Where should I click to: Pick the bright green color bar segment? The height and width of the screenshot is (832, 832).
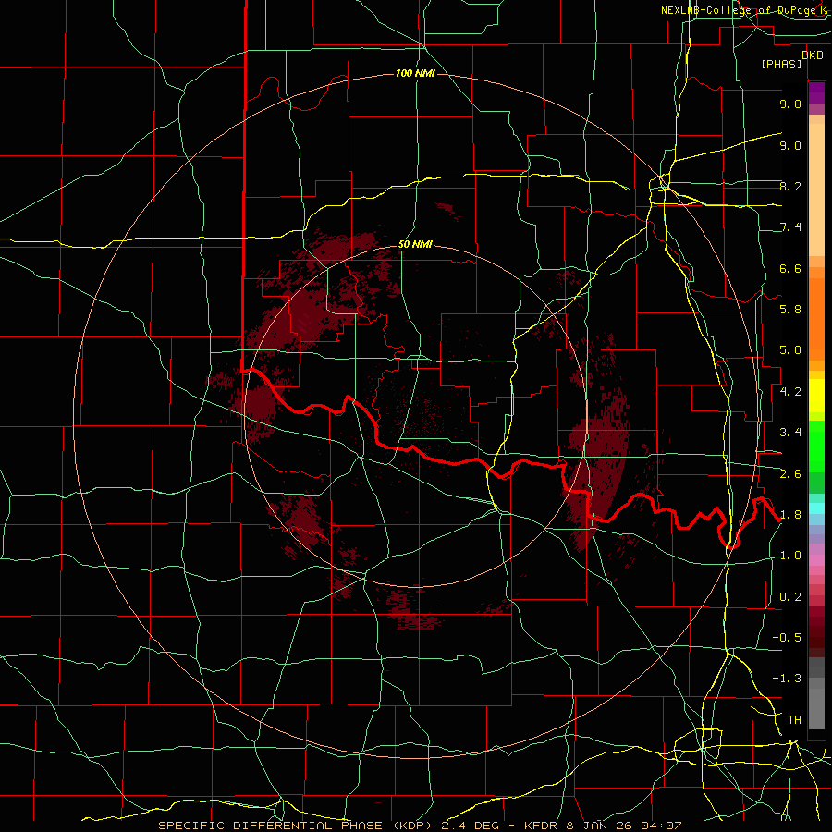816,446
